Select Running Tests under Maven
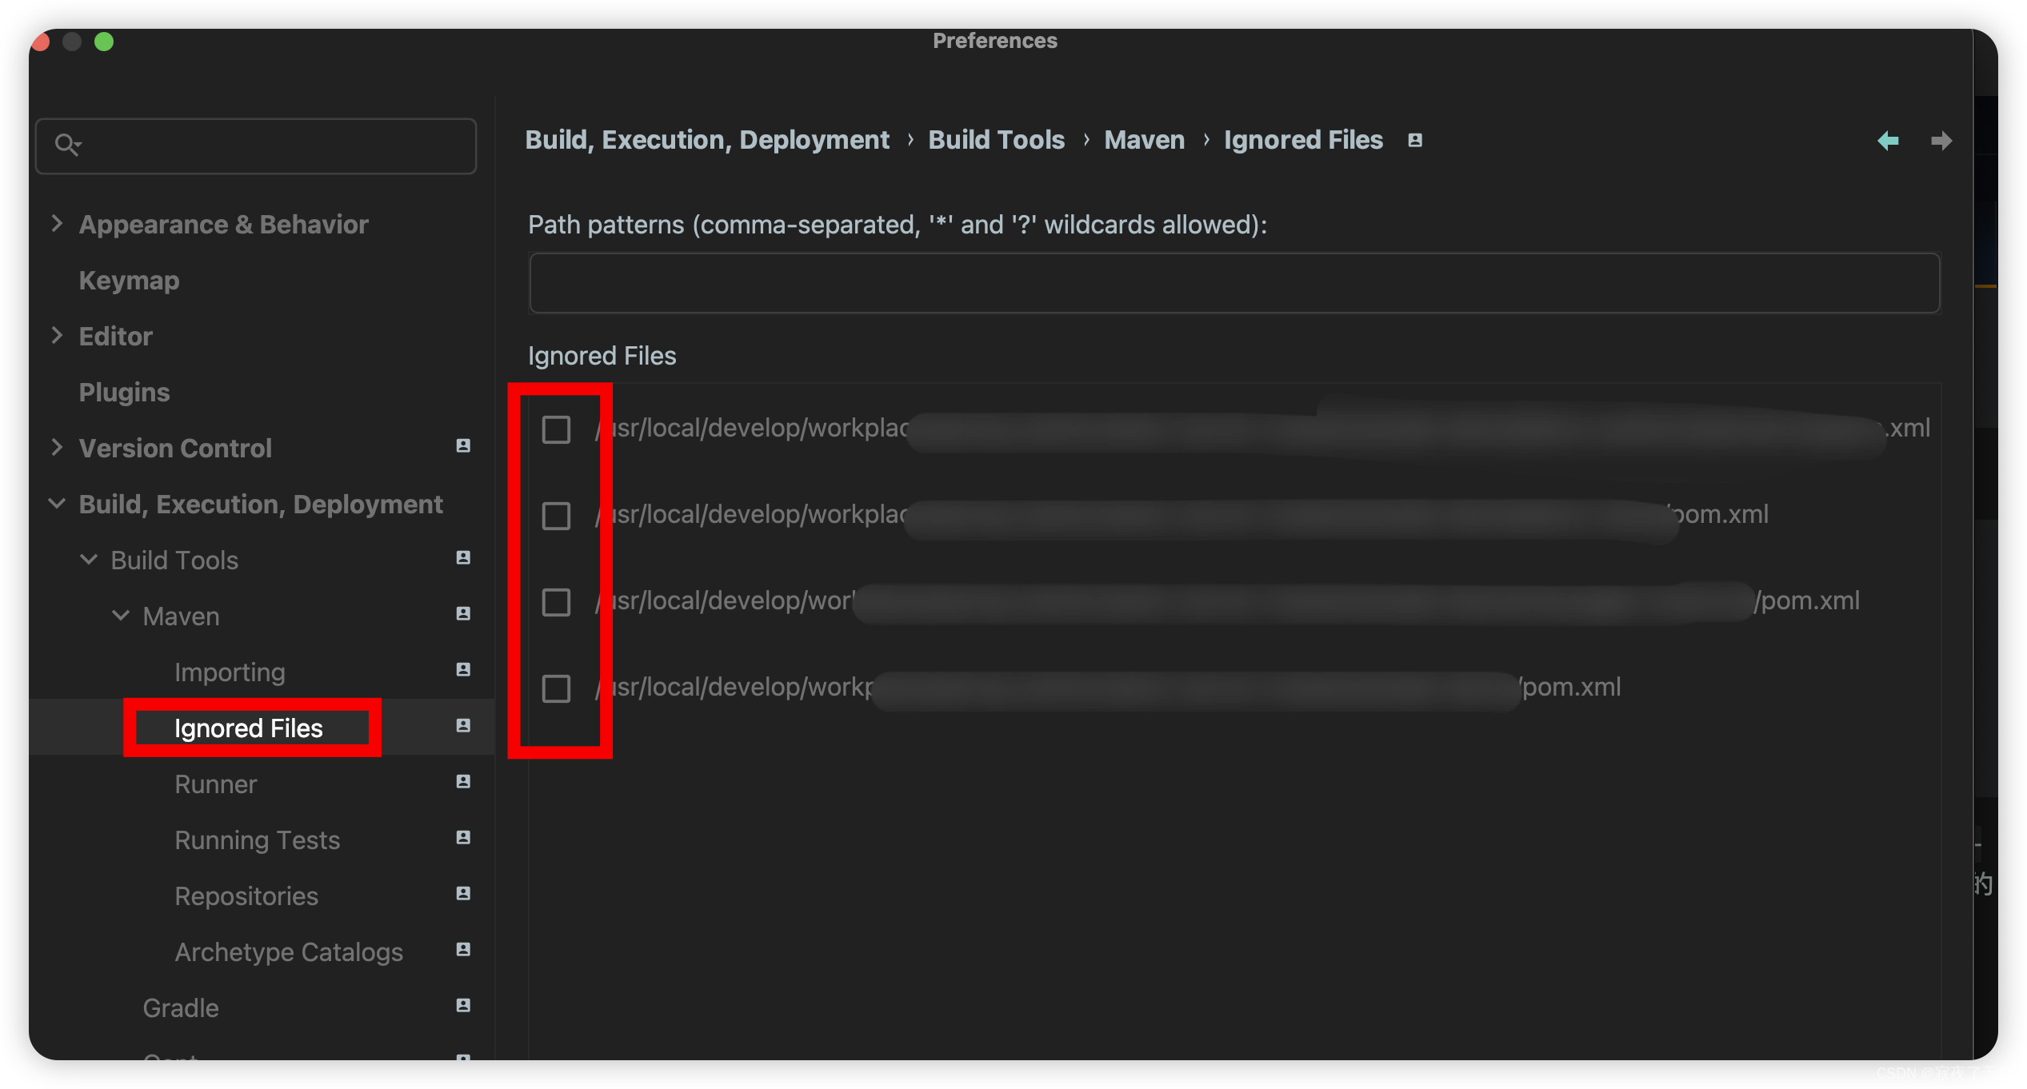Viewport: 2027px width, 1089px height. tap(257, 840)
